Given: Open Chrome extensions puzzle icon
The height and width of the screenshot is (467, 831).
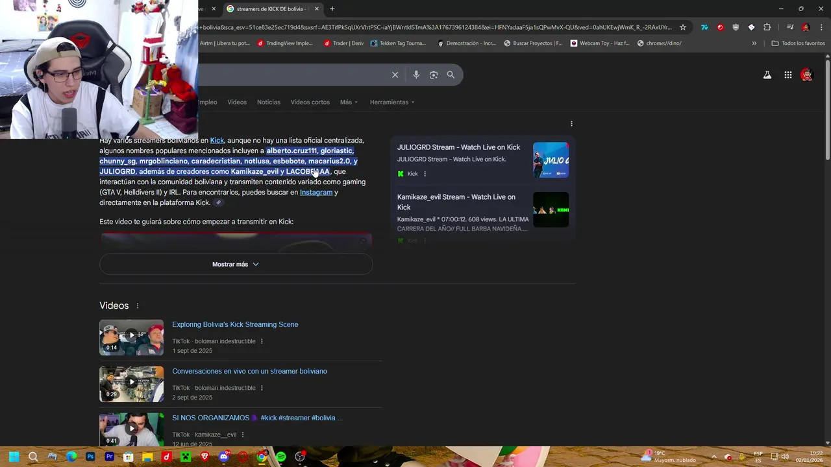Looking at the screenshot, I should tap(767, 27).
